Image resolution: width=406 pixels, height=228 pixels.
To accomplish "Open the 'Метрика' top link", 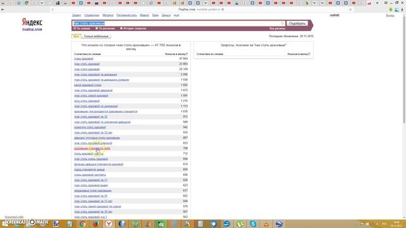I will (x=108, y=15).
